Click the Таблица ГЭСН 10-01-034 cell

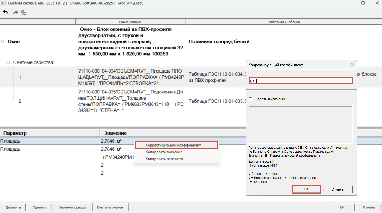coord(217,77)
